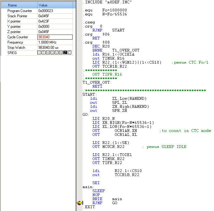Toggle the S flag in SREG
The height and width of the screenshot is (211, 214).
[52, 53]
